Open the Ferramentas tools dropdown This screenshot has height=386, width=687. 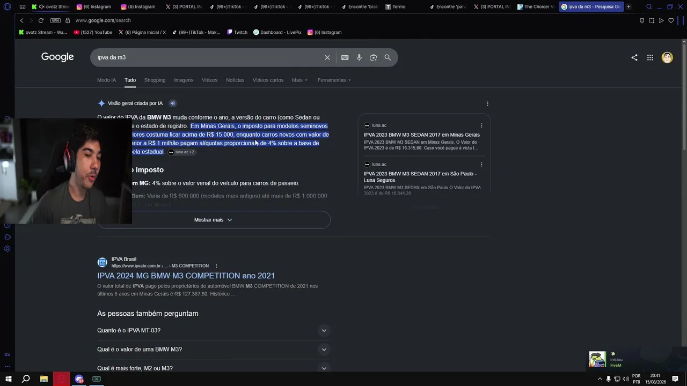pos(334,80)
